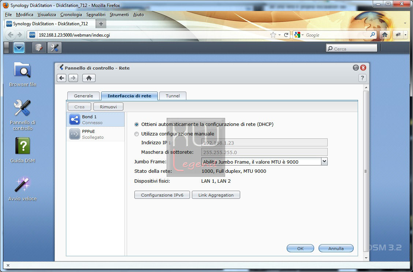Confirm with the OK button
Screen dimensions: 413x272
(300, 248)
